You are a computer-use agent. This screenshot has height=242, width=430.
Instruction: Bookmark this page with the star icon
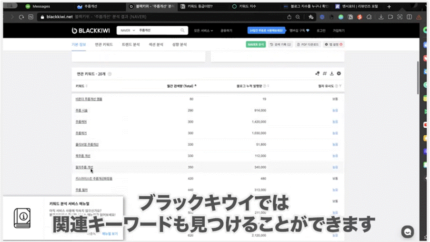tap(311, 17)
